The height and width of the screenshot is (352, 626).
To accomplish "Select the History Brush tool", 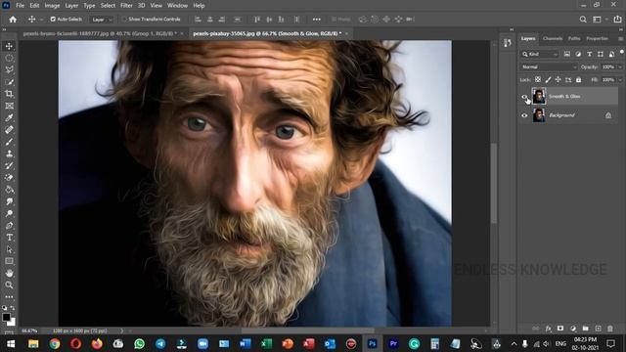I will click(x=9, y=165).
